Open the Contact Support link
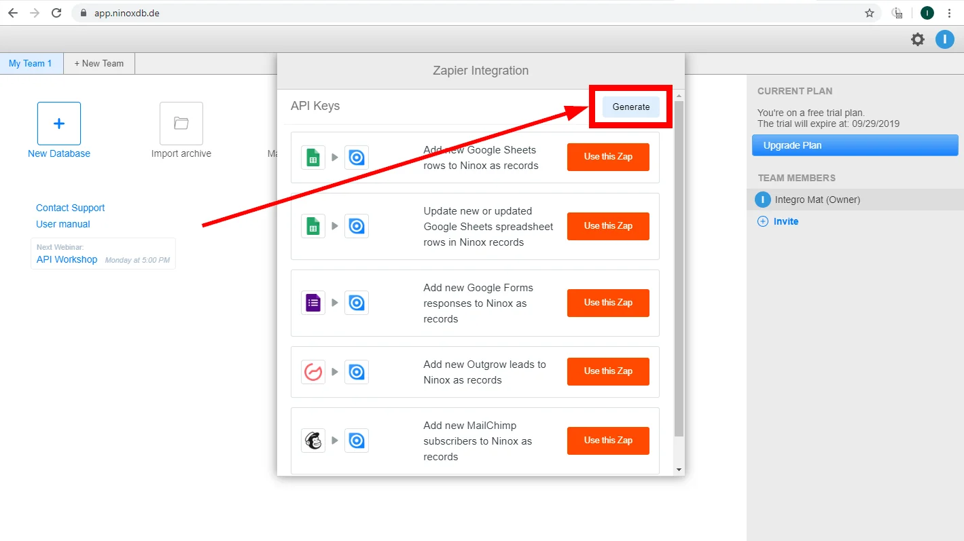The image size is (964, 541). click(71, 208)
